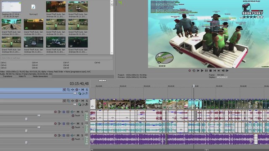The width and height of the screenshot is (269, 151).
Task: Click compositing mode icon on second video track
Action: (79, 104)
